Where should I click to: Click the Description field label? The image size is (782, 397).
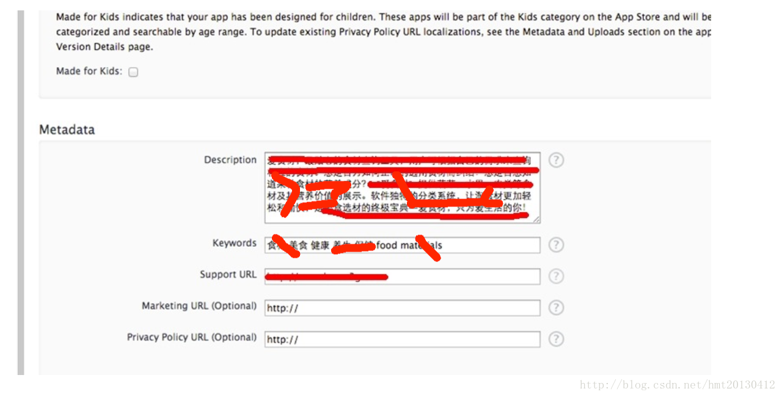[230, 160]
